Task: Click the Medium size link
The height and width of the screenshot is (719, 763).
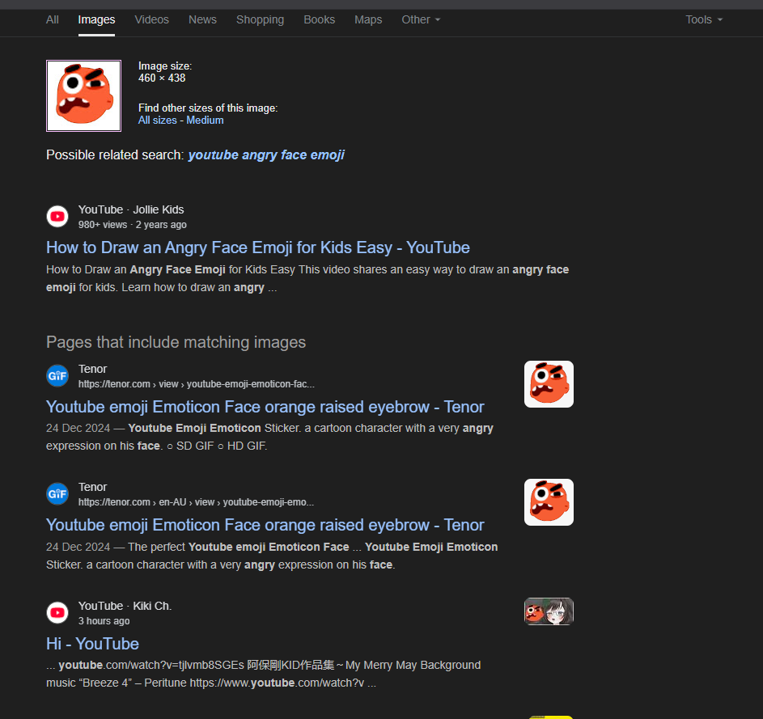Action: 205,121
